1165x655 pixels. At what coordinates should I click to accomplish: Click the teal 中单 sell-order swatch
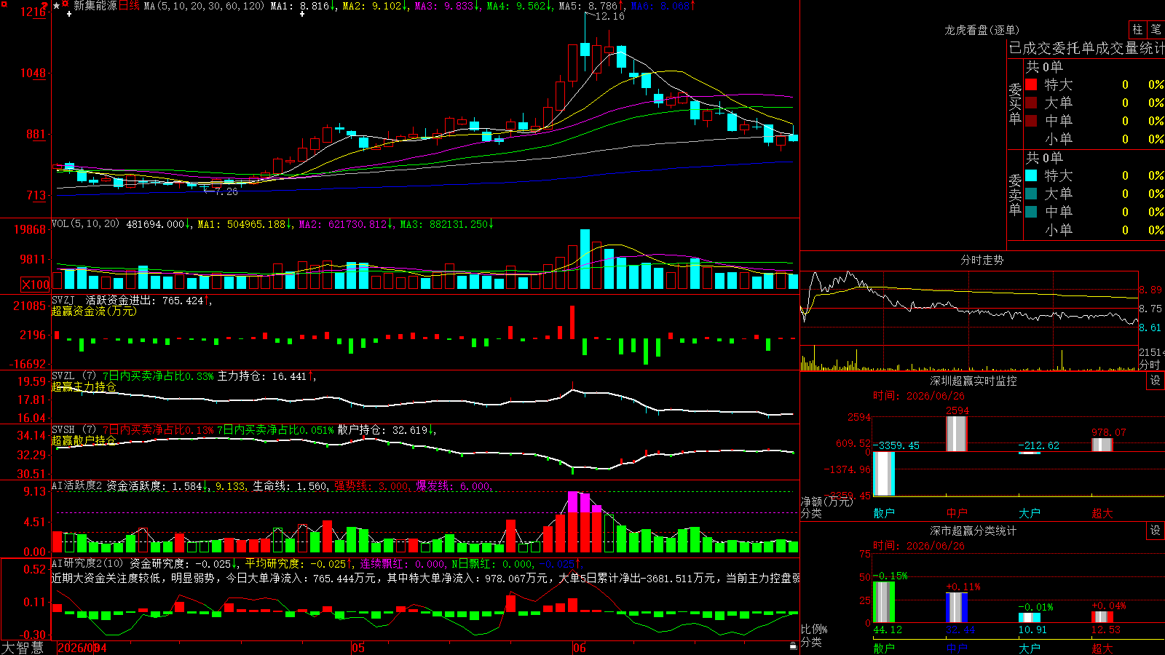click(1031, 212)
